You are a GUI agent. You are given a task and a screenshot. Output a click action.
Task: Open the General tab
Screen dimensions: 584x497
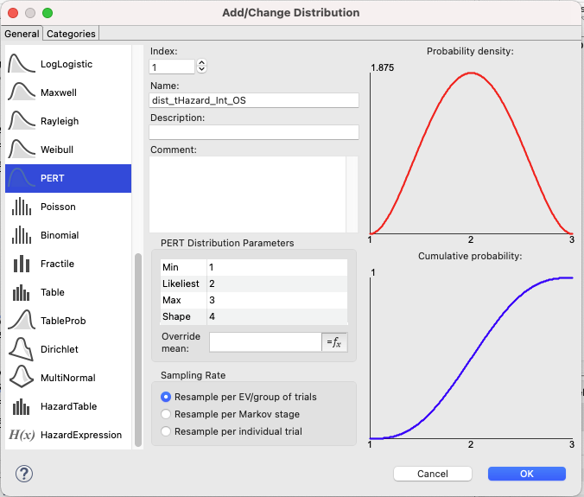22,34
